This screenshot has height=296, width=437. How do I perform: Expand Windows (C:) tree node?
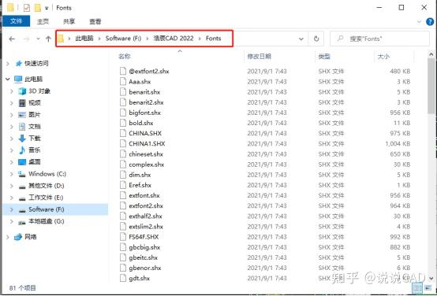tap(12, 174)
